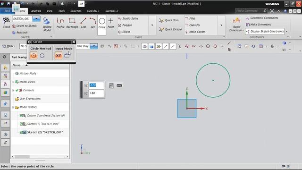The image size is (302, 170).
Task: Collapse the Model History node
Action: [13, 107]
